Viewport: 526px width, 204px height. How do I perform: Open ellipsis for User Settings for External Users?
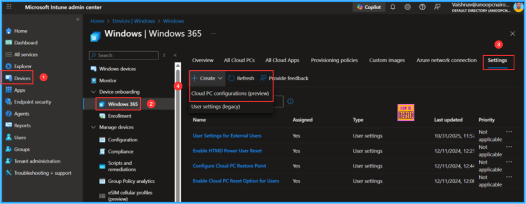pyautogui.click(x=509, y=132)
